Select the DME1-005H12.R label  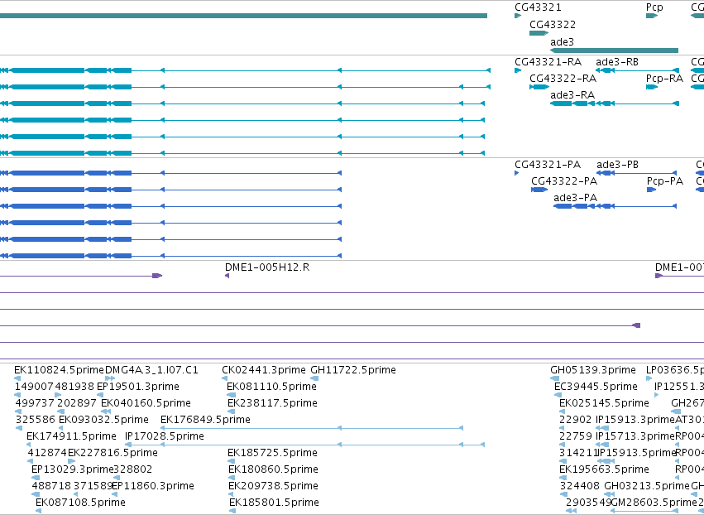(x=267, y=267)
